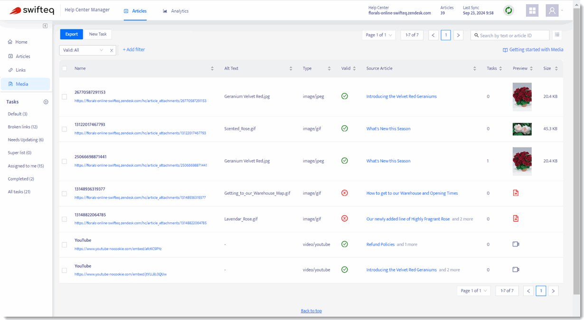584x320 pixels.
Task: Click the search by text or article ID field
Action: point(510,35)
